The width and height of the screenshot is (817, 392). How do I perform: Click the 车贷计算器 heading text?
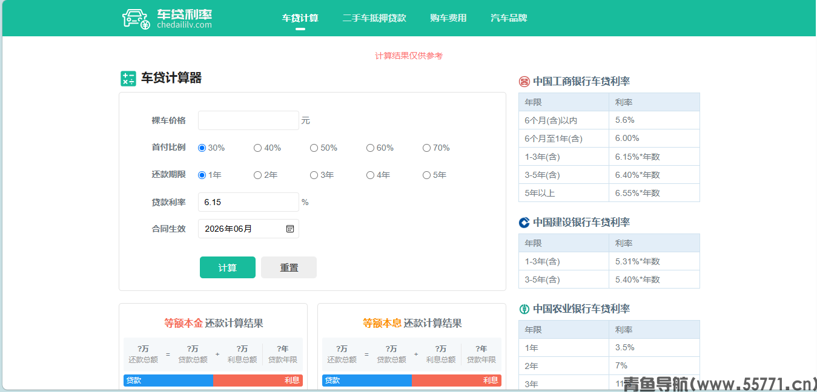pyautogui.click(x=171, y=78)
